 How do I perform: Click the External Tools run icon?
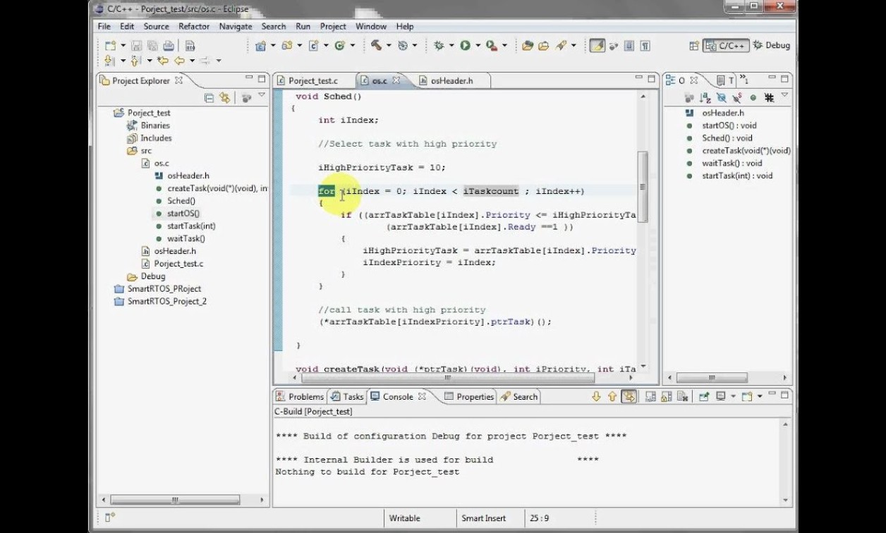pos(491,46)
